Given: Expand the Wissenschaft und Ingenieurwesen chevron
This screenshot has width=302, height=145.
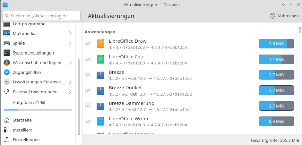Looking at the screenshot, I should (70, 63).
